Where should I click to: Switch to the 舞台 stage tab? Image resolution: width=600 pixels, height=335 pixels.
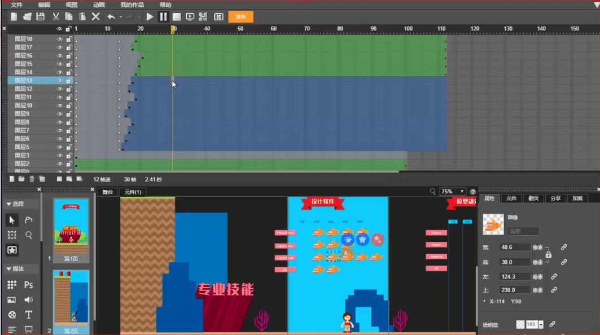tap(107, 192)
